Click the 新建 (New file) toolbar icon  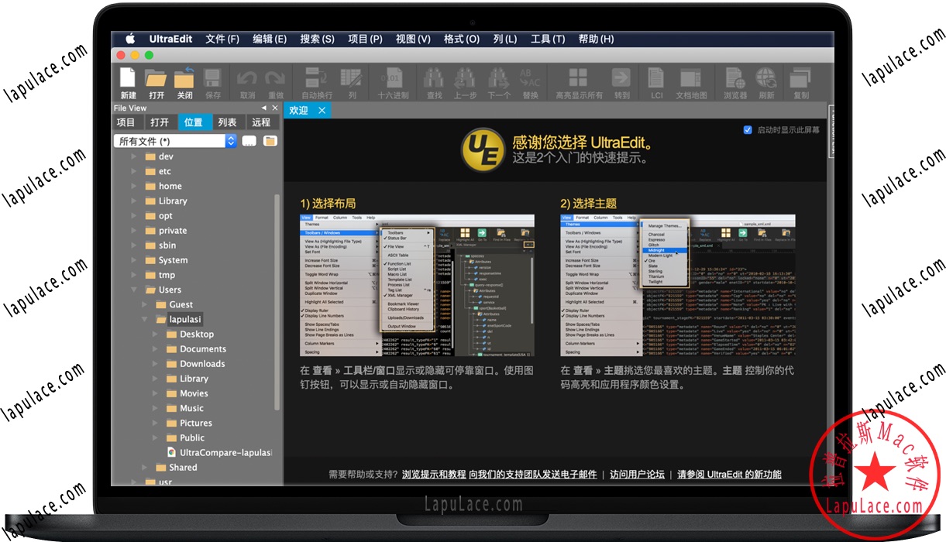click(x=128, y=79)
